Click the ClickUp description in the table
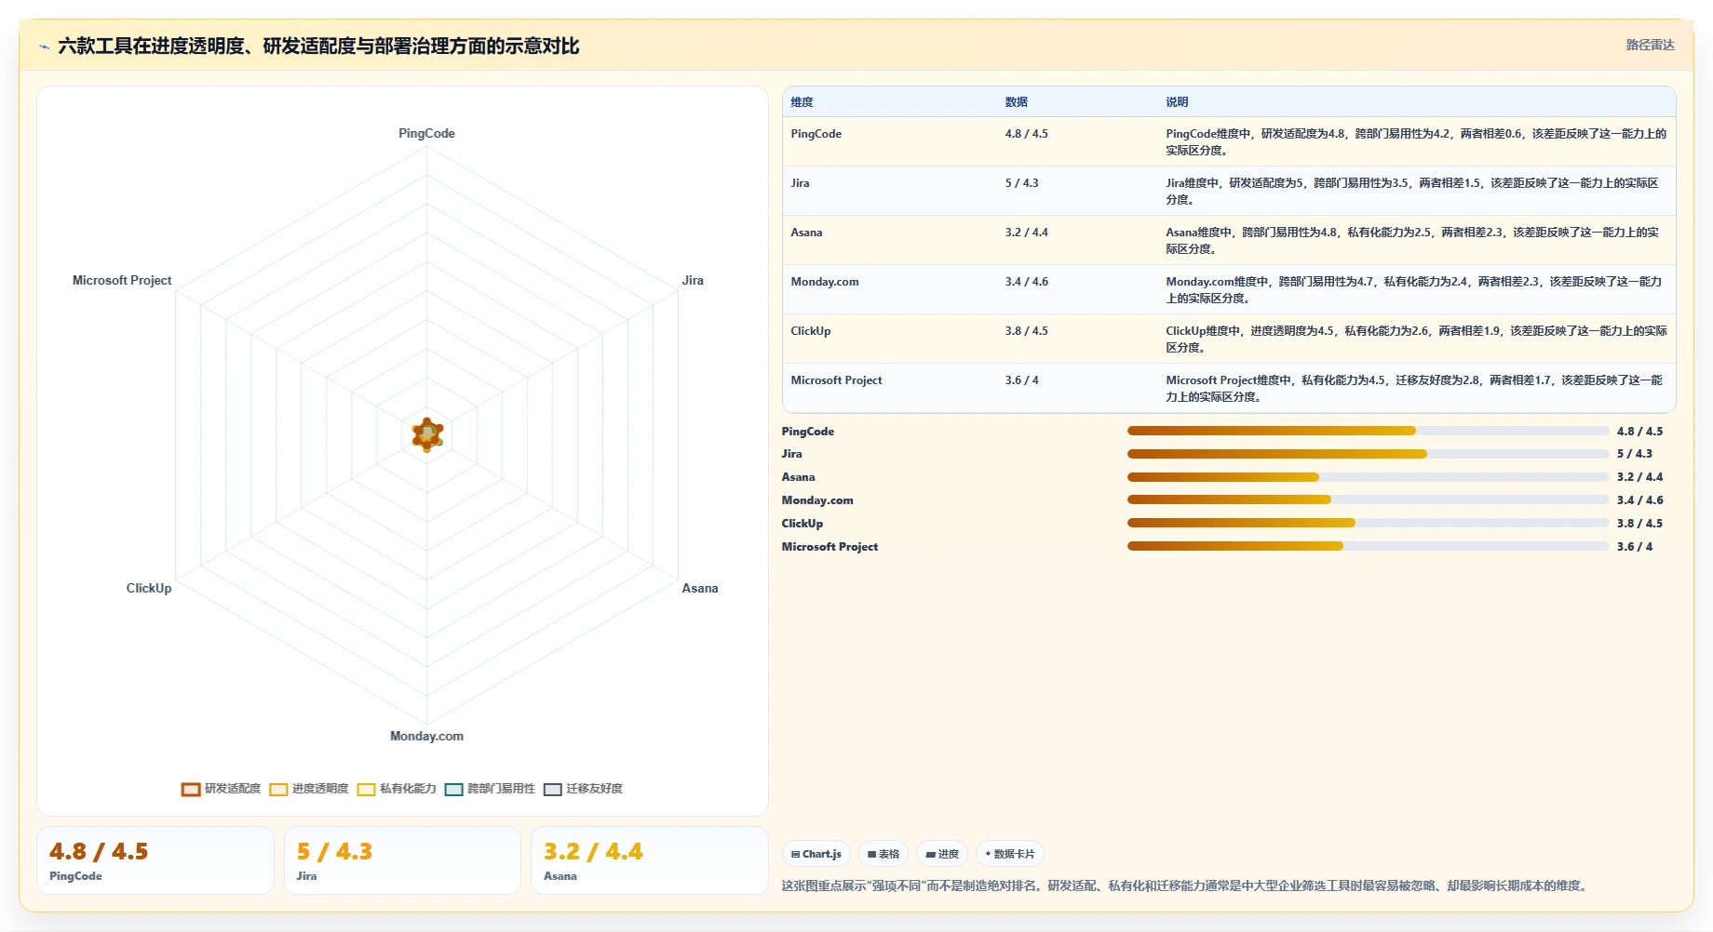 1416,340
